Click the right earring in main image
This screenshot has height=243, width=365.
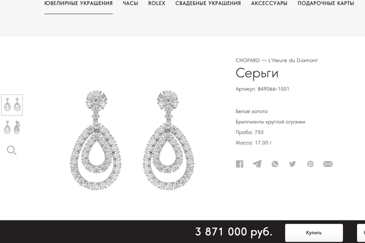click(168, 140)
